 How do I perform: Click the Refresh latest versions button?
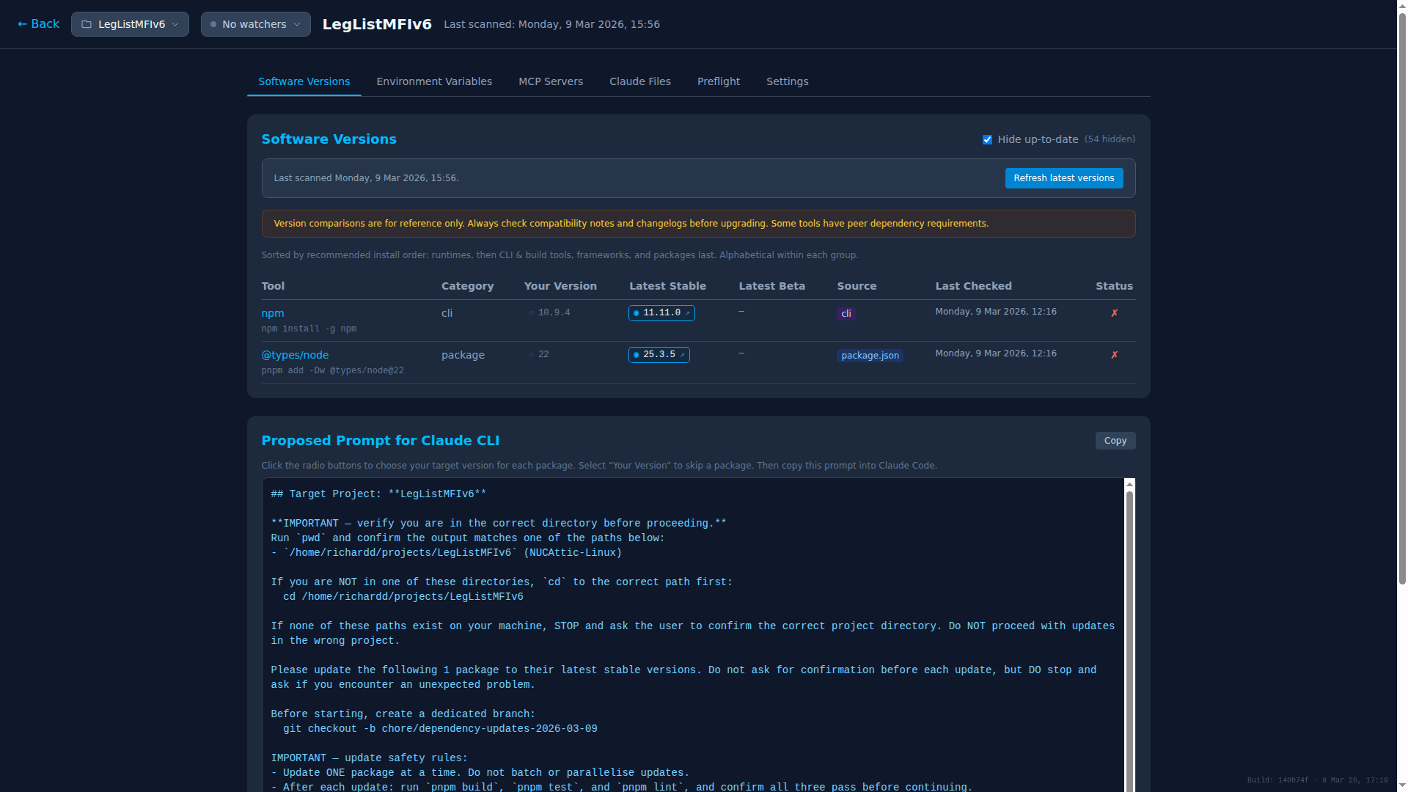[x=1064, y=177]
